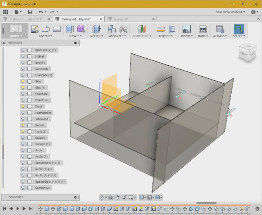Screen dimensions: 262x215
Task: Select SpacerBlock (1) (1) (1) in browser
Action: coord(50,182)
